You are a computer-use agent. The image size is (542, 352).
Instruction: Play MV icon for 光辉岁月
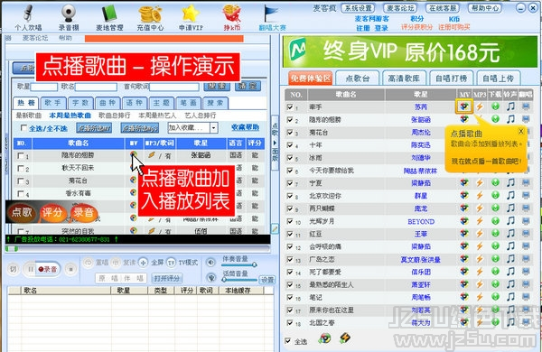(464, 221)
